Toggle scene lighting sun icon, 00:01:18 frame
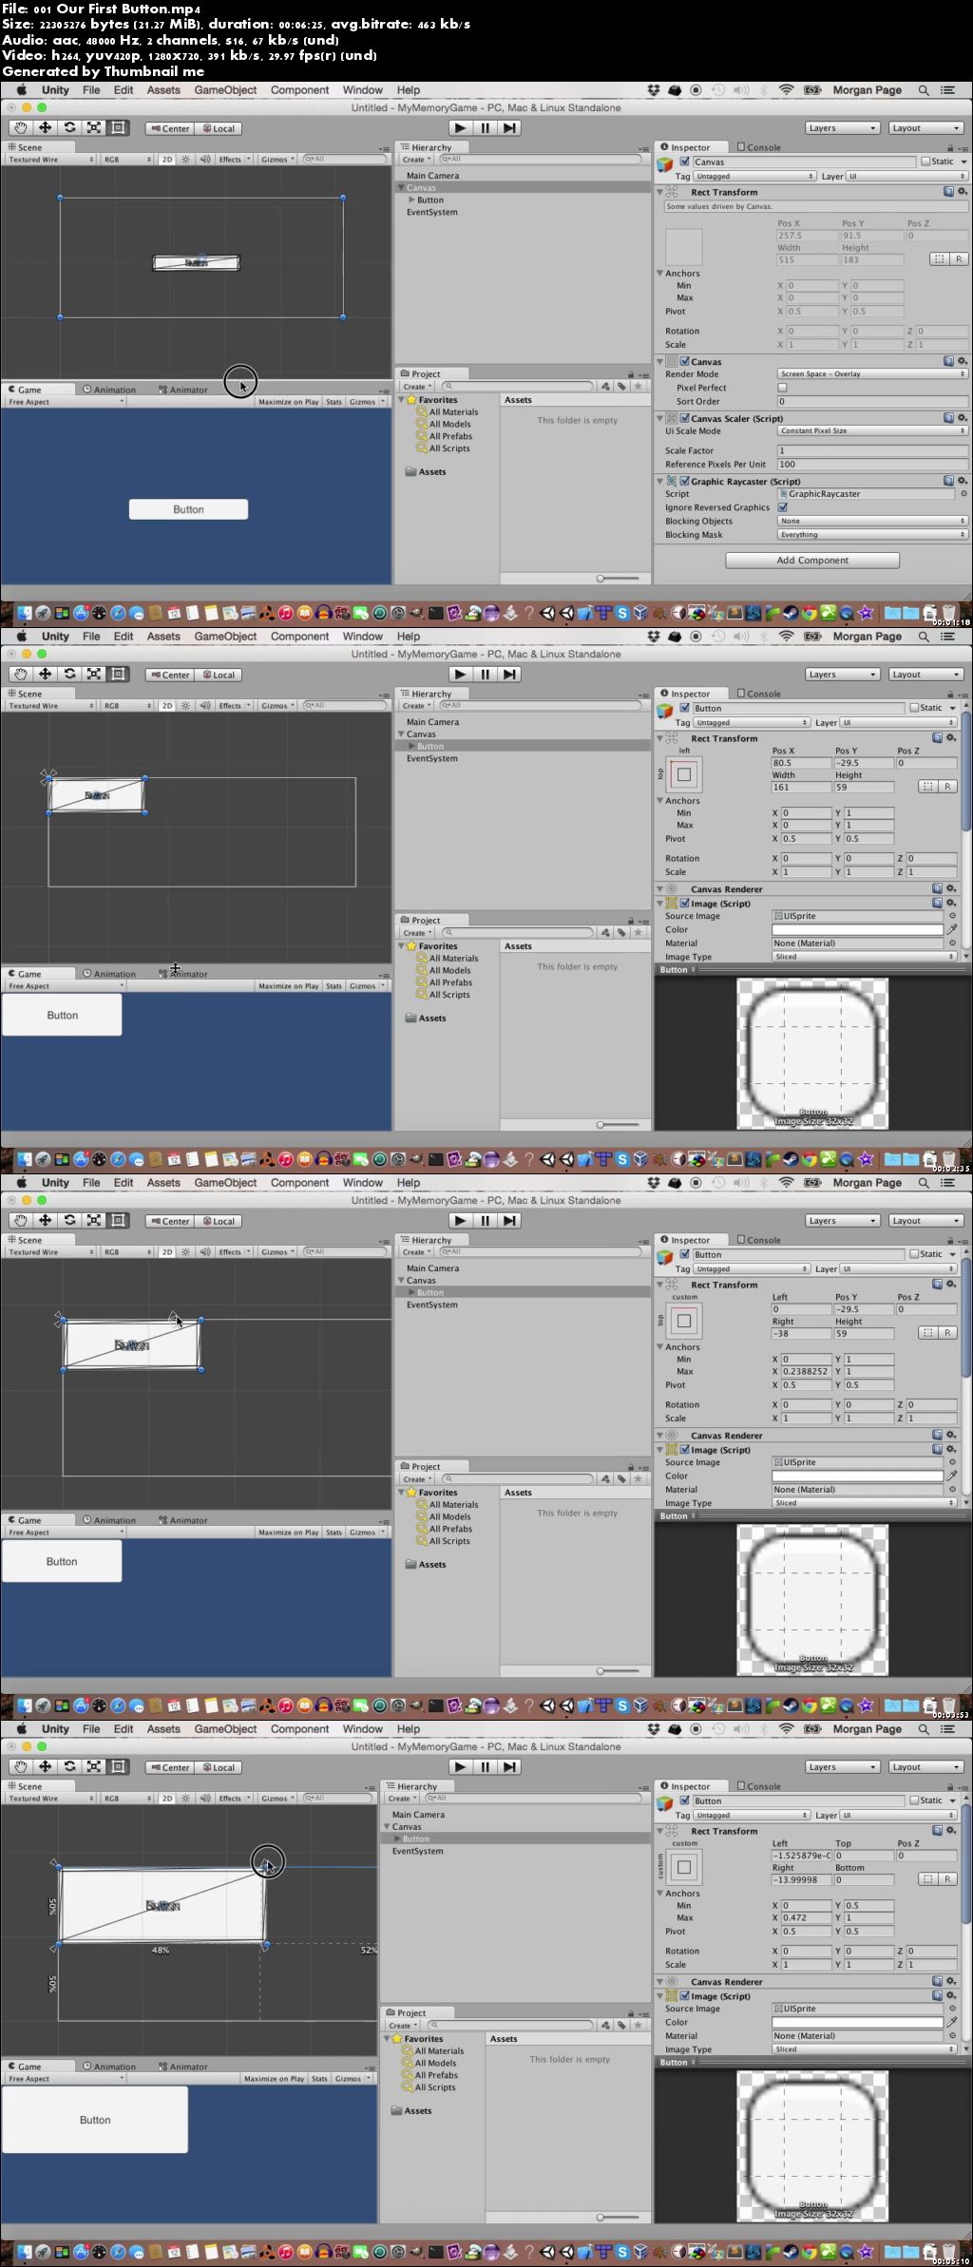Viewport: 973px width, 2267px height. click(x=185, y=160)
